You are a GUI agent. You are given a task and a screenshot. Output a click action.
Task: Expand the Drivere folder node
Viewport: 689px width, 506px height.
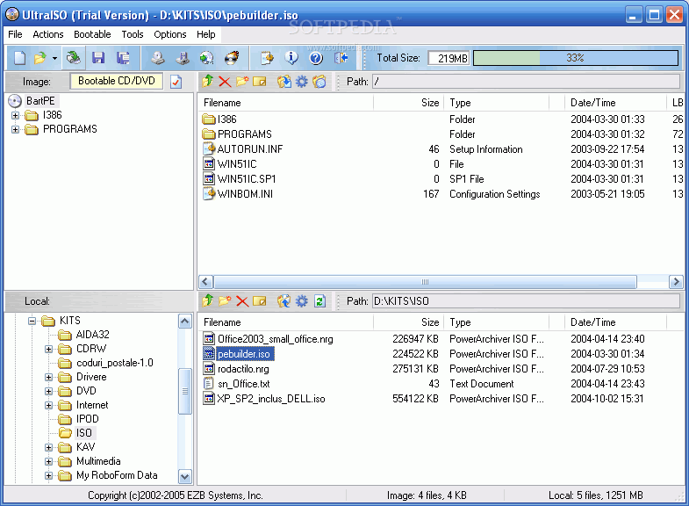pos(48,377)
